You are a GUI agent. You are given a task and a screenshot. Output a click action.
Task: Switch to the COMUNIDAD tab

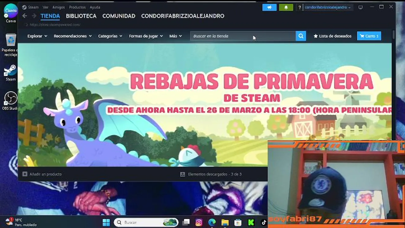(x=119, y=16)
